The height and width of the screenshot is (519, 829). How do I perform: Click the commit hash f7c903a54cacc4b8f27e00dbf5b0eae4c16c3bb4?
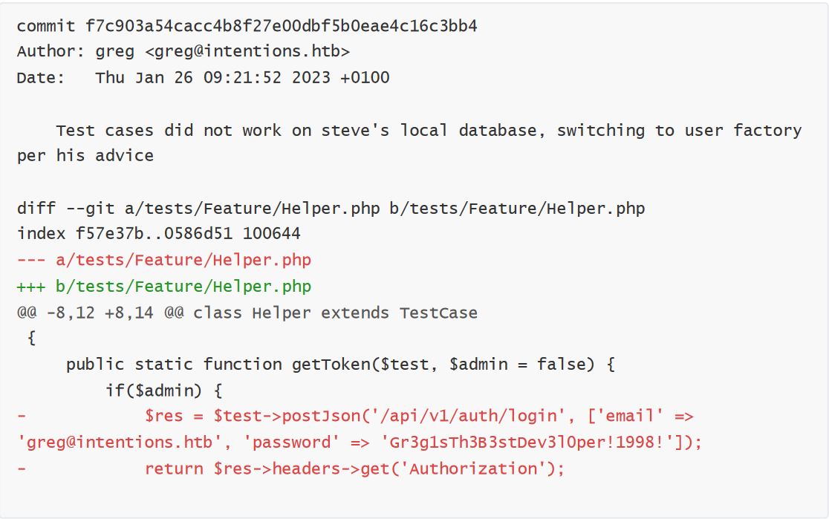(282, 26)
